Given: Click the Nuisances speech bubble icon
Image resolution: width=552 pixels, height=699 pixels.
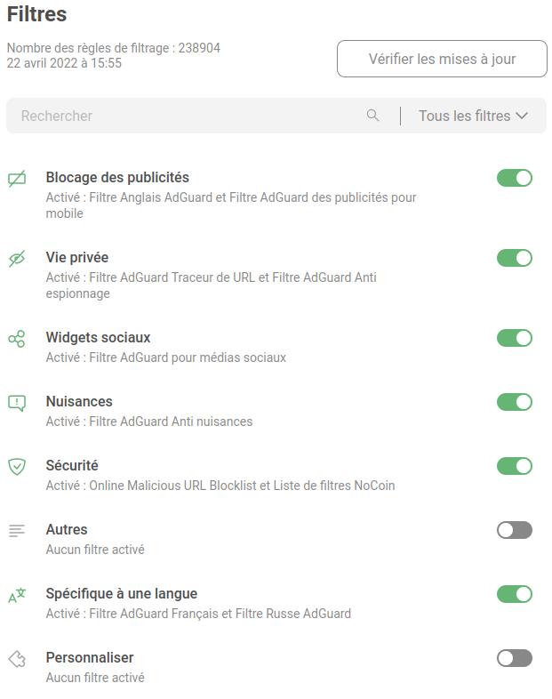Looking at the screenshot, I should click(x=17, y=403).
